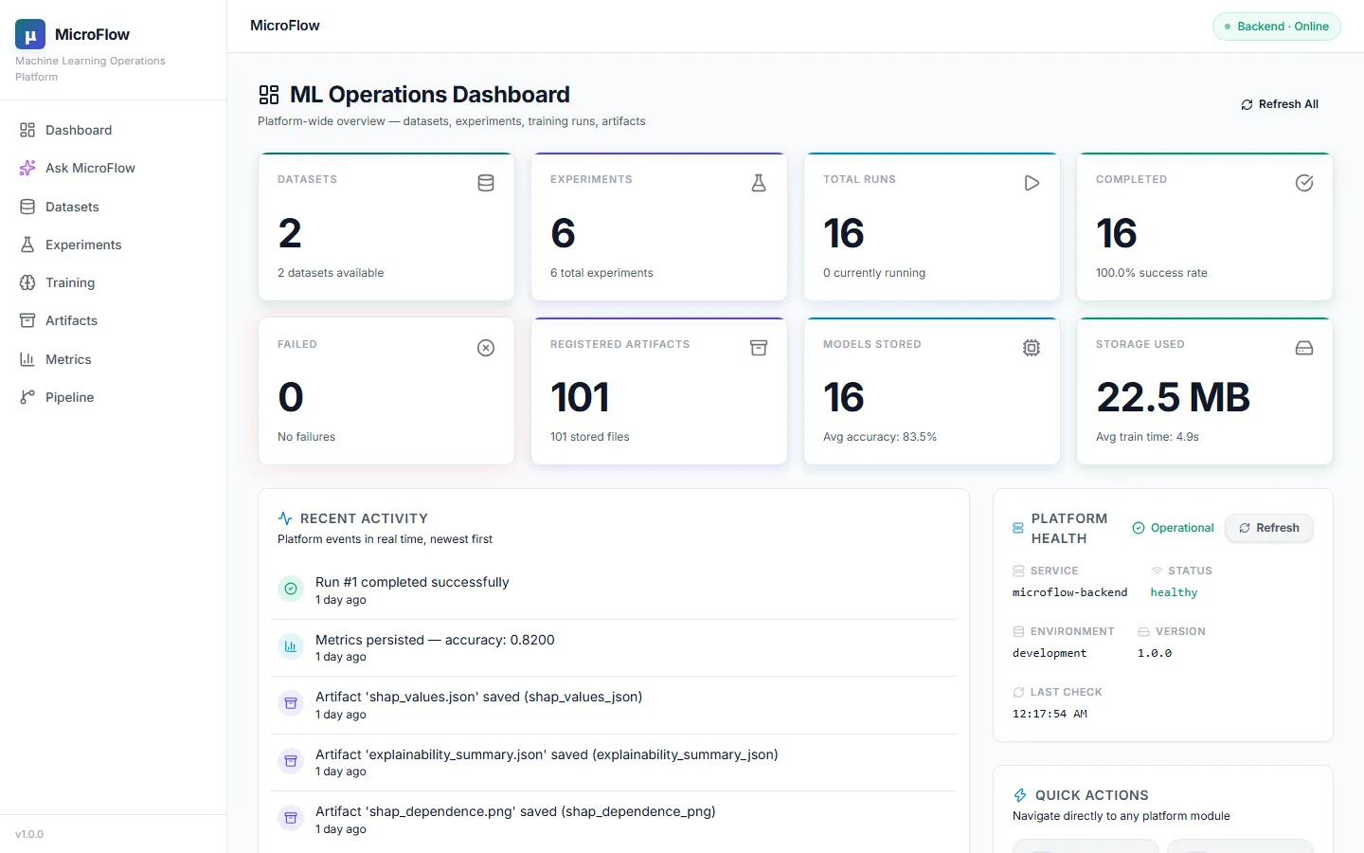Click the pulse icon beside Recent Activity
This screenshot has height=853, width=1364.
[x=285, y=518]
